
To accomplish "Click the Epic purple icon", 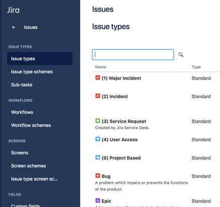I will point(98,200).
